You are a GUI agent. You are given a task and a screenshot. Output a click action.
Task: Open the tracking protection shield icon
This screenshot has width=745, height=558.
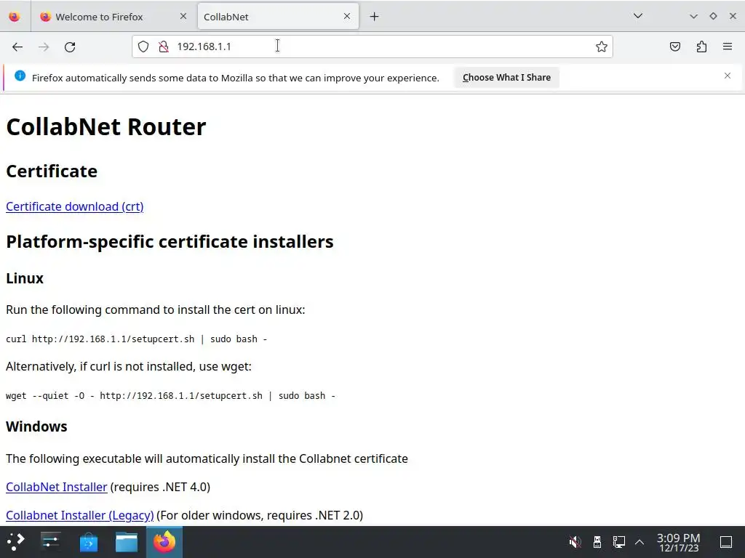point(143,46)
